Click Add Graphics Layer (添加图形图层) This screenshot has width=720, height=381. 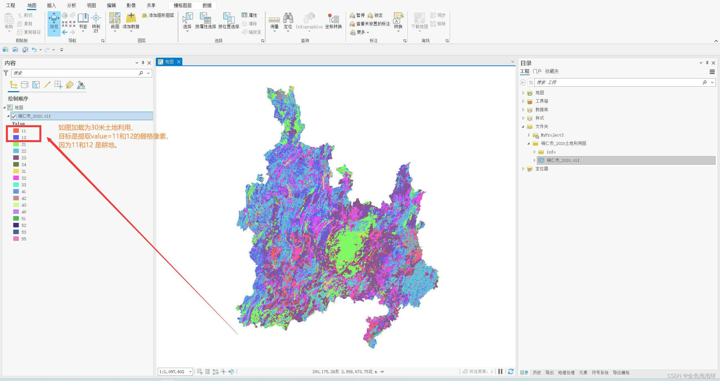(x=158, y=15)
